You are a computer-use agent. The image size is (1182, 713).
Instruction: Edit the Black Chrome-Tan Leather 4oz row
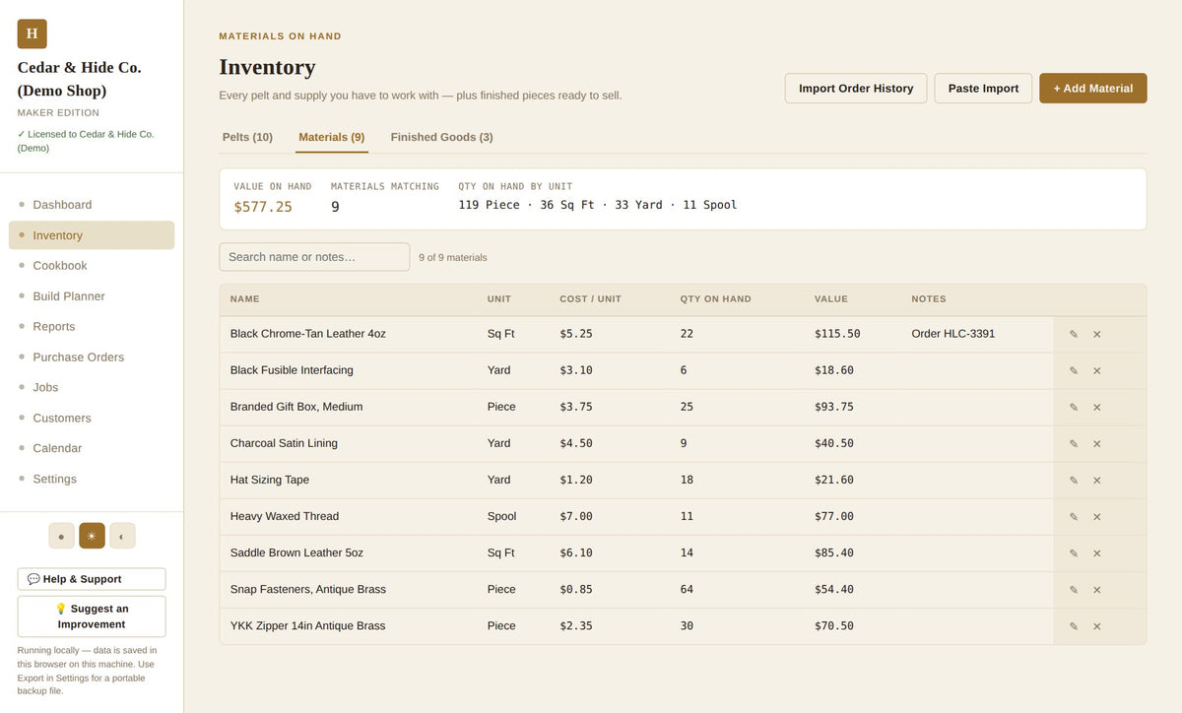[x=1074, y=335]
